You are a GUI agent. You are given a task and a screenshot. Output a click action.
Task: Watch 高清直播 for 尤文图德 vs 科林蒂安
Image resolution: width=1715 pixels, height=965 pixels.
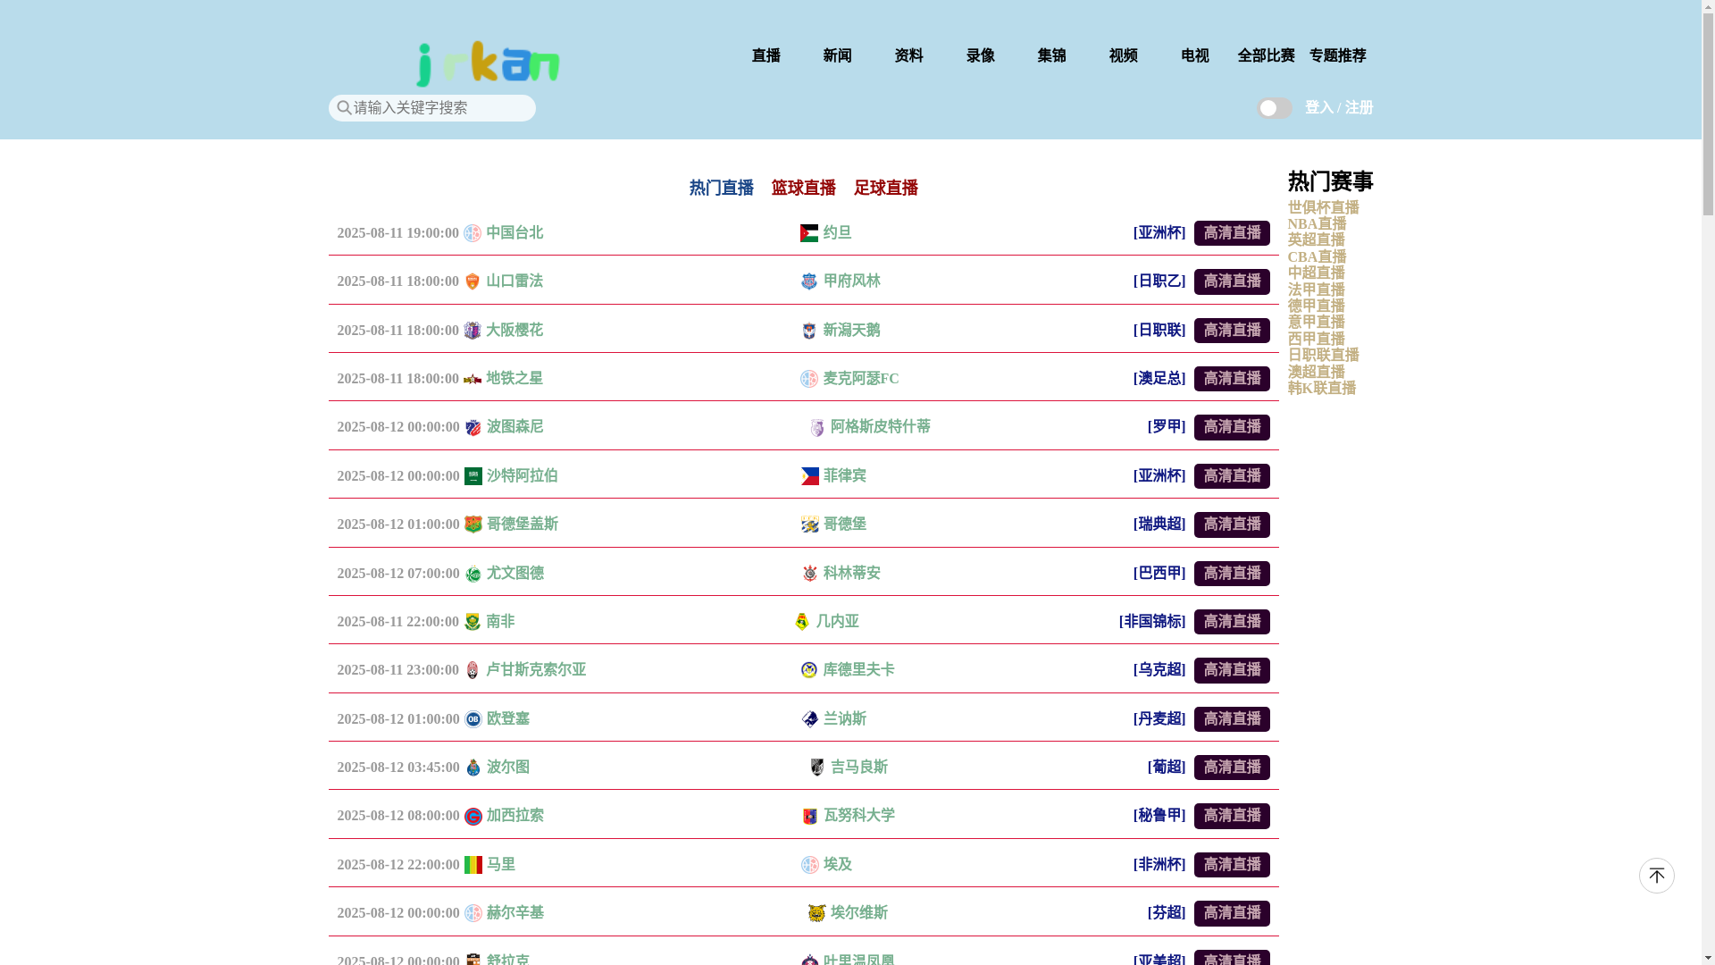click(1232, 574)
